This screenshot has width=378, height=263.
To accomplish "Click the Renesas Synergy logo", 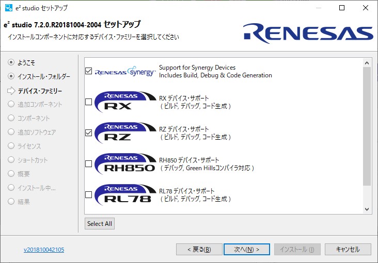I will [x=125, y=71].
